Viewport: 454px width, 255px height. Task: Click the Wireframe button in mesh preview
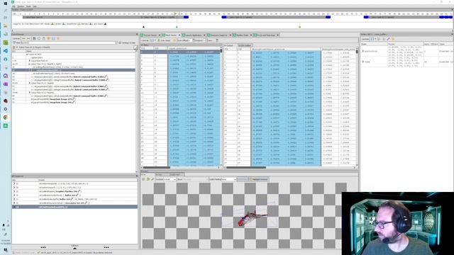click(243, 179)
